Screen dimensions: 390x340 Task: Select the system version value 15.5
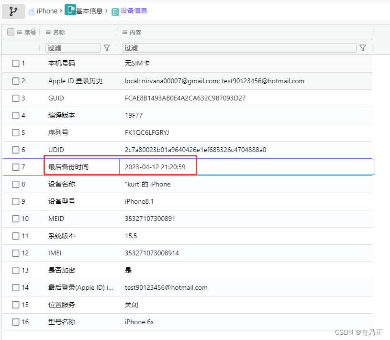point(131,236)
